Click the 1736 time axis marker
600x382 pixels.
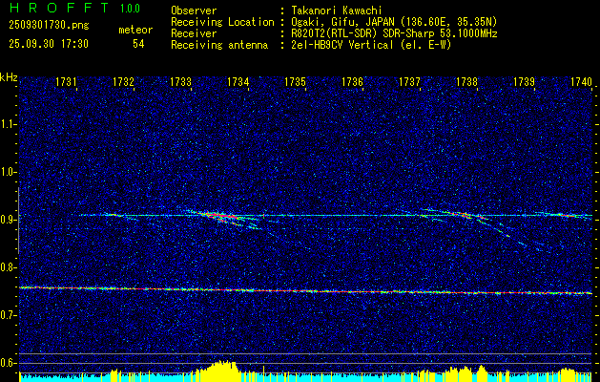click(x=352, y=81)
